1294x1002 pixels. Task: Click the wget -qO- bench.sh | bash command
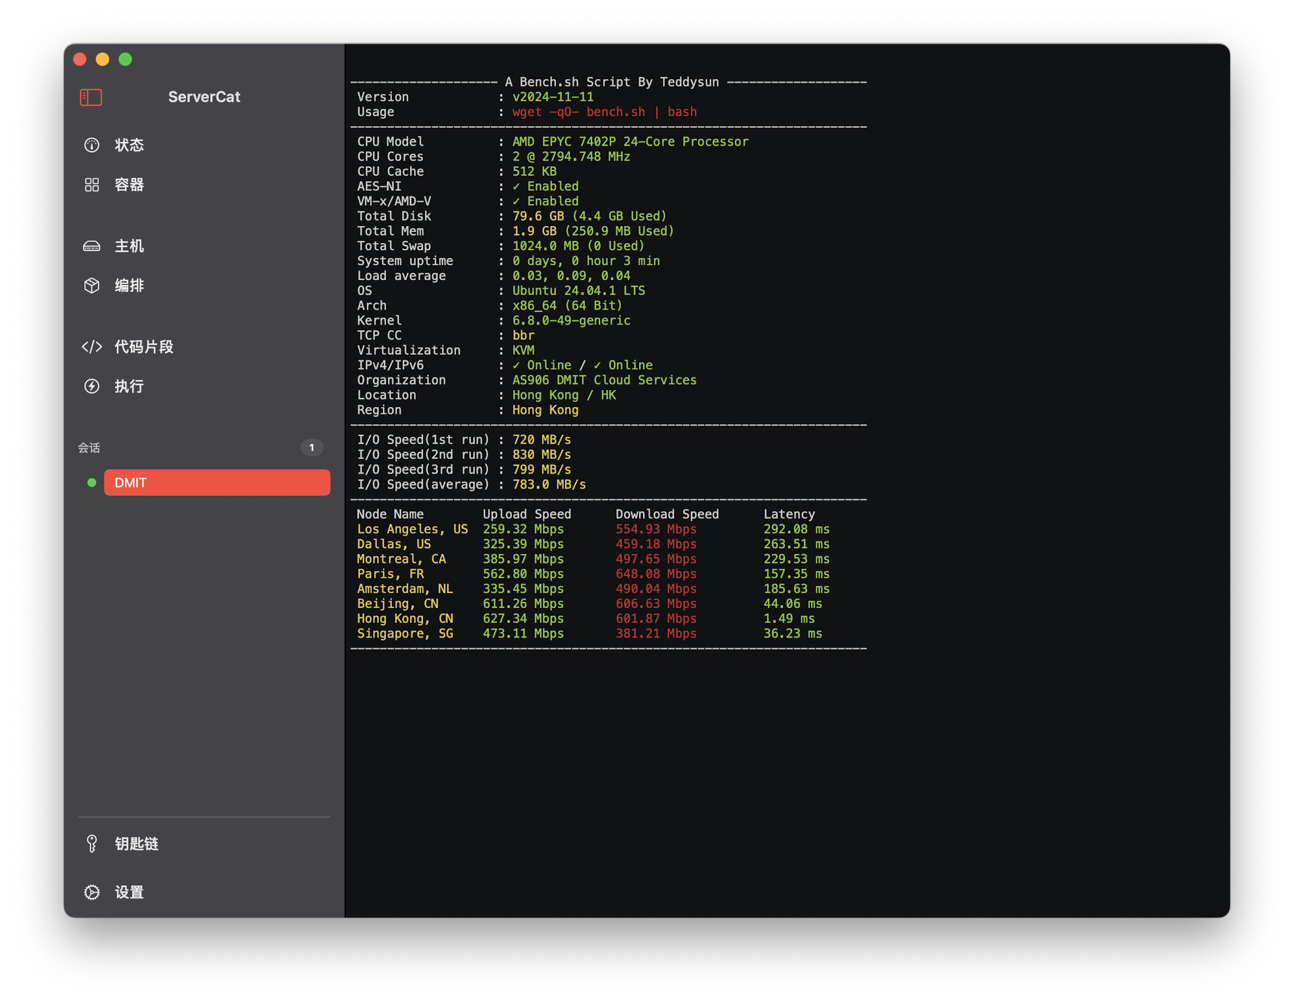pyautogui.click(x=604, y=112)
